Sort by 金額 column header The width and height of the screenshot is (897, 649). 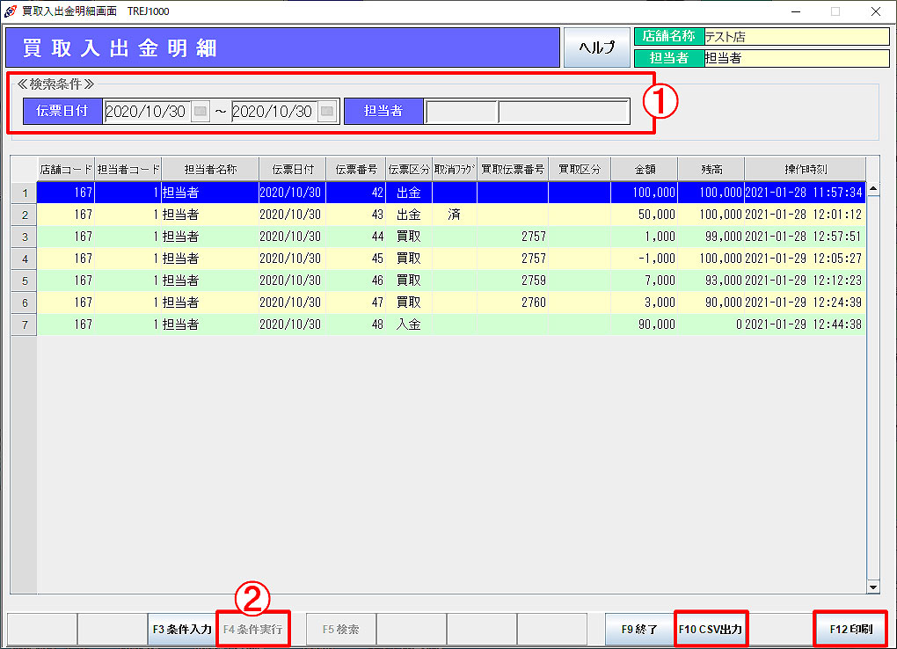click(x=645, y=169)
